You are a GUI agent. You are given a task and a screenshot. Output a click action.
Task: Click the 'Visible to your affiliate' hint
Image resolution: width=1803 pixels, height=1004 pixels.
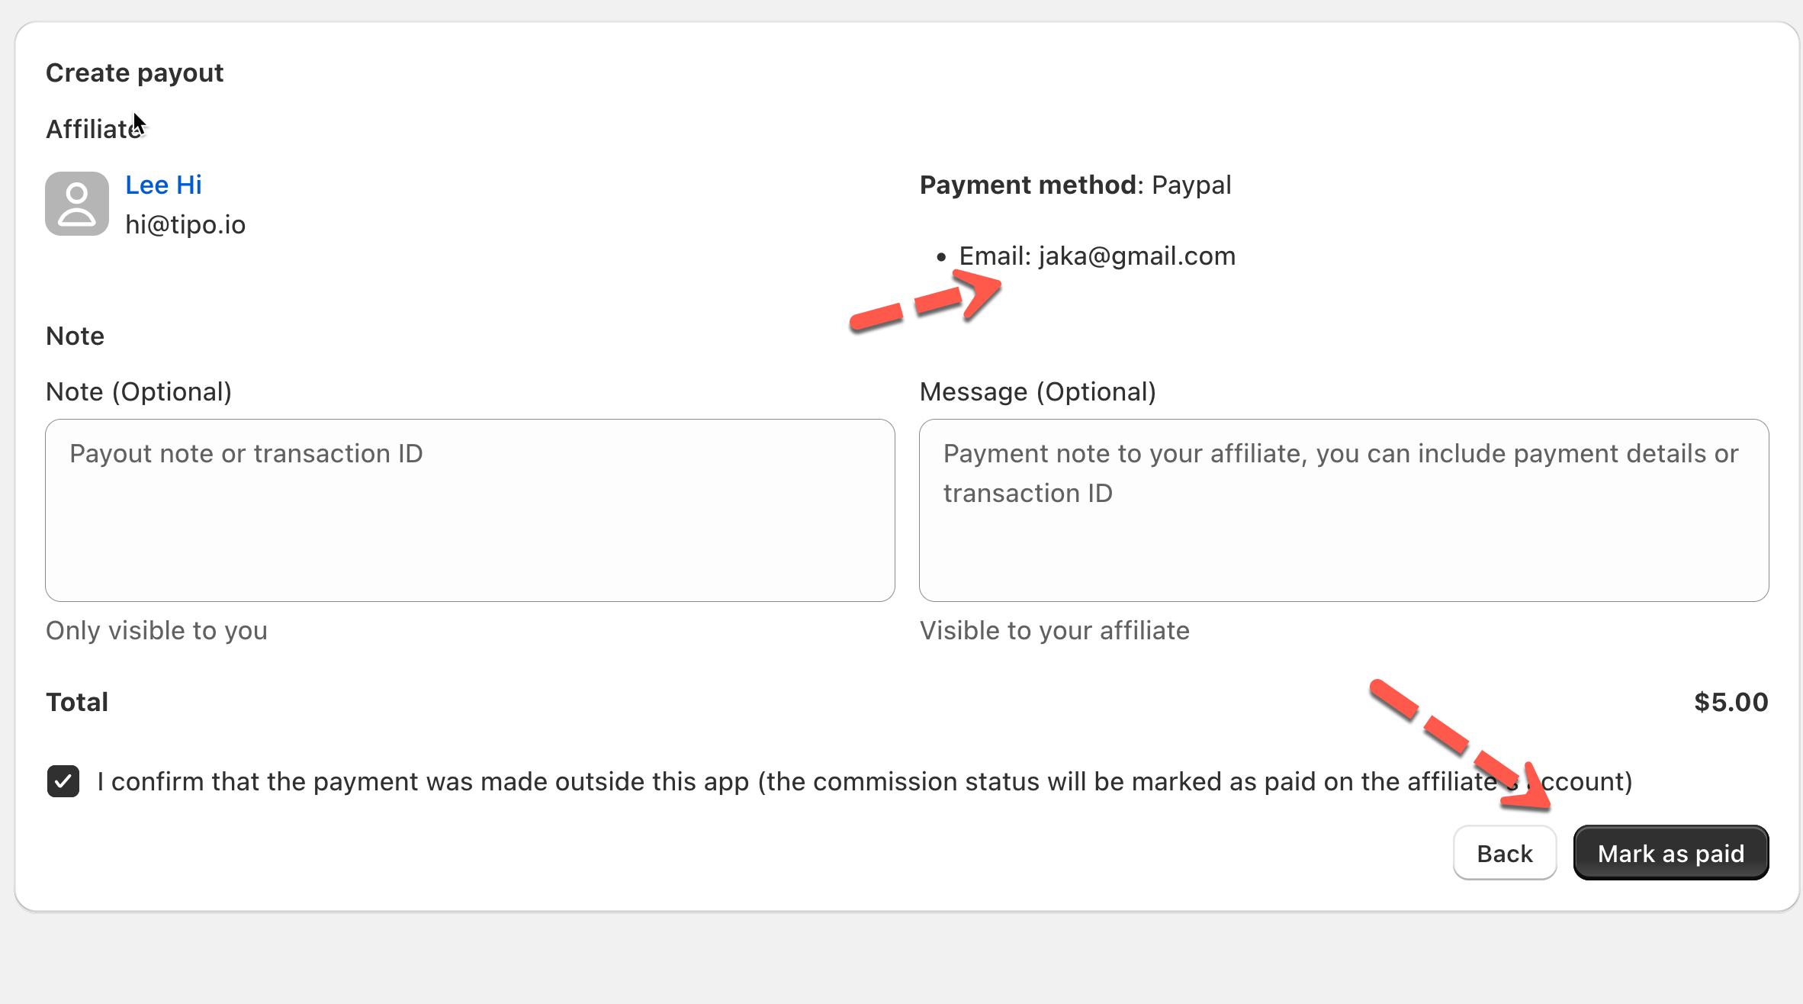pos(1054,631)
